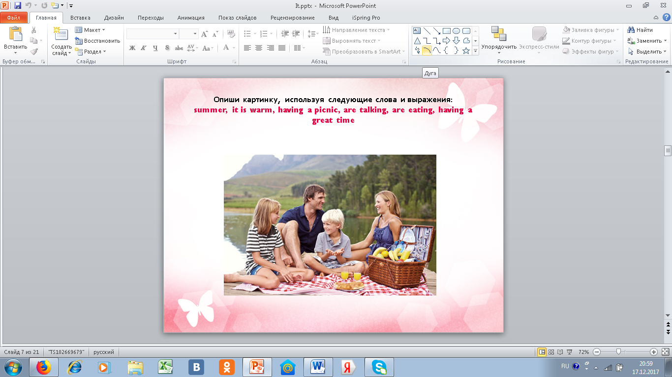Image resolution: width=672 pixels, height=377 pixels.
Task: Select the Left Brace shape
Action: [x=447, y=51]
